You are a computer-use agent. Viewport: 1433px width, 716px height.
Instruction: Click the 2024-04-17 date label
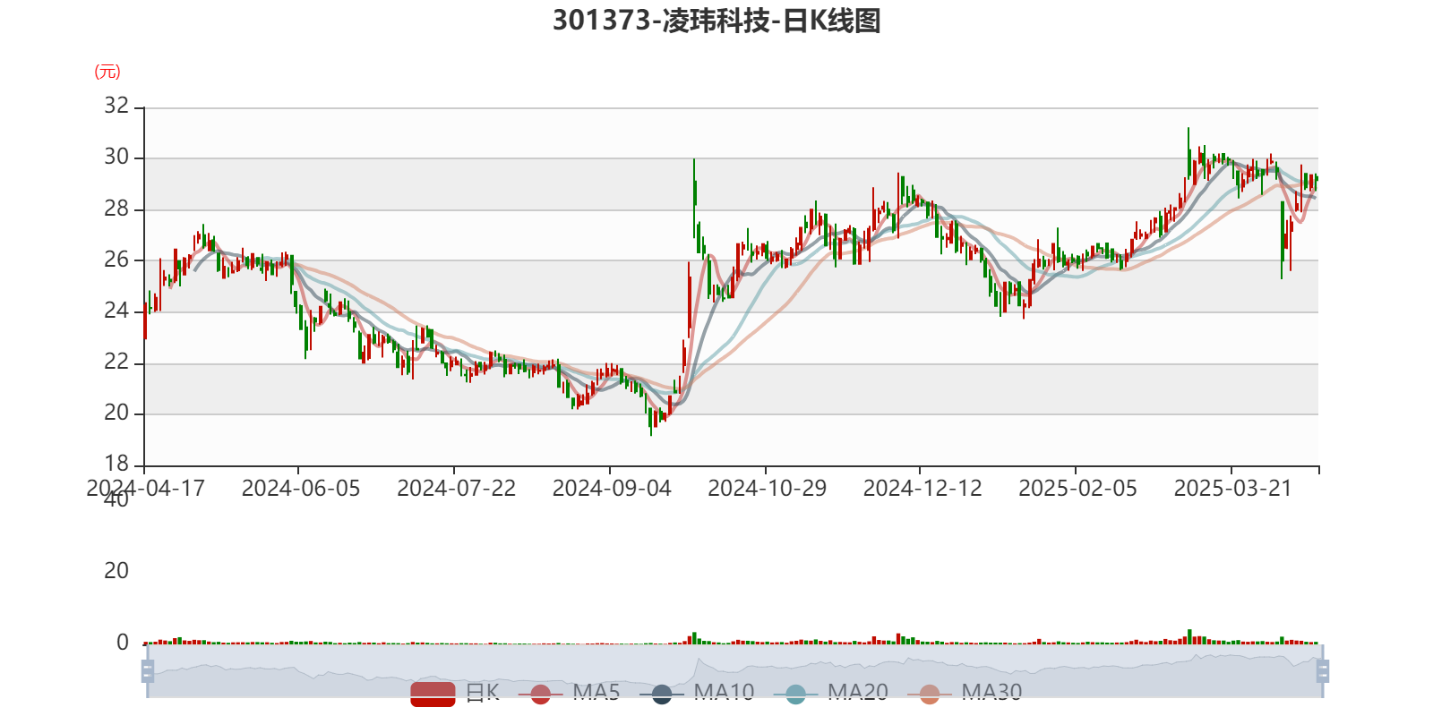coord(145,489)
